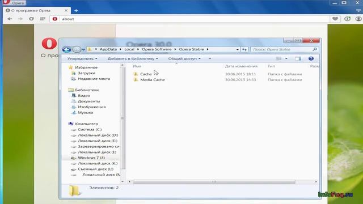363x204 pixels.
Task: Click Local in Explorer breadcrumb
Action: click(129, 49)
